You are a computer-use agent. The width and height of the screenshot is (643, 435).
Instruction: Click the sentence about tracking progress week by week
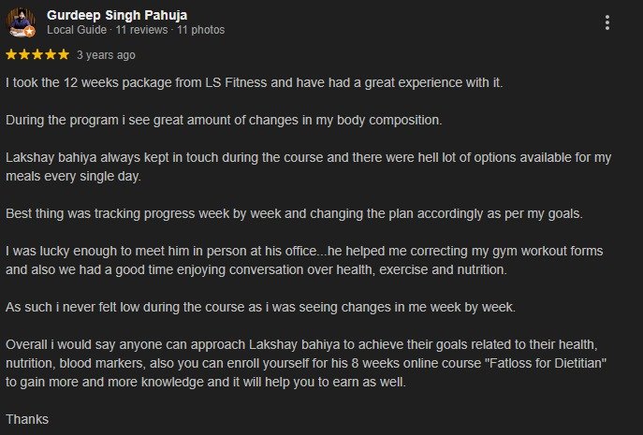(294, 213)
